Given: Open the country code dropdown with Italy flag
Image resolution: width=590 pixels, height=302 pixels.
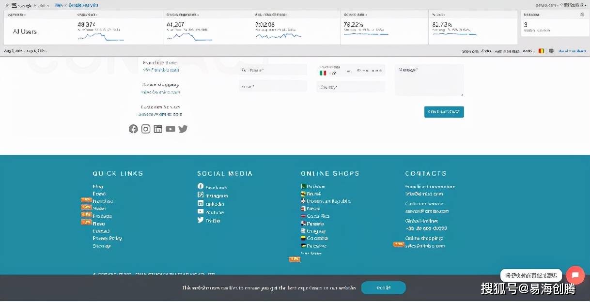Looking at the screenshot, I should pos(335,72).
